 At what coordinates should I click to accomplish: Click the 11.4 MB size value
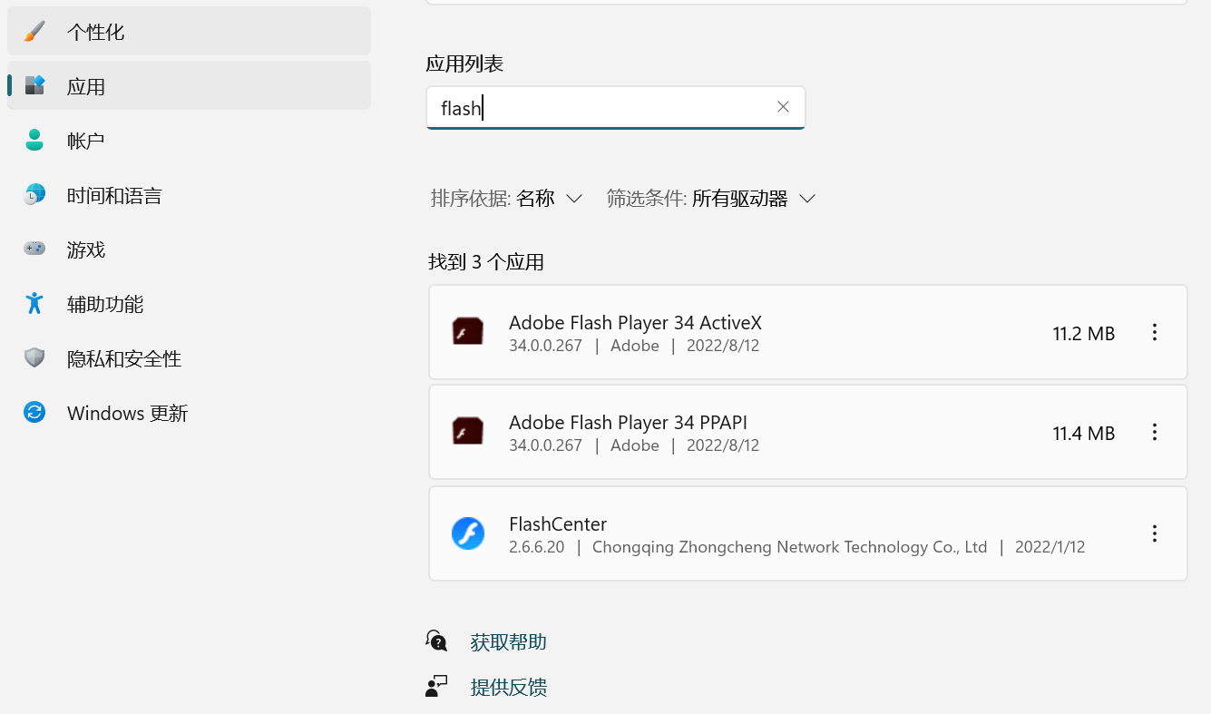point(1083,434)
